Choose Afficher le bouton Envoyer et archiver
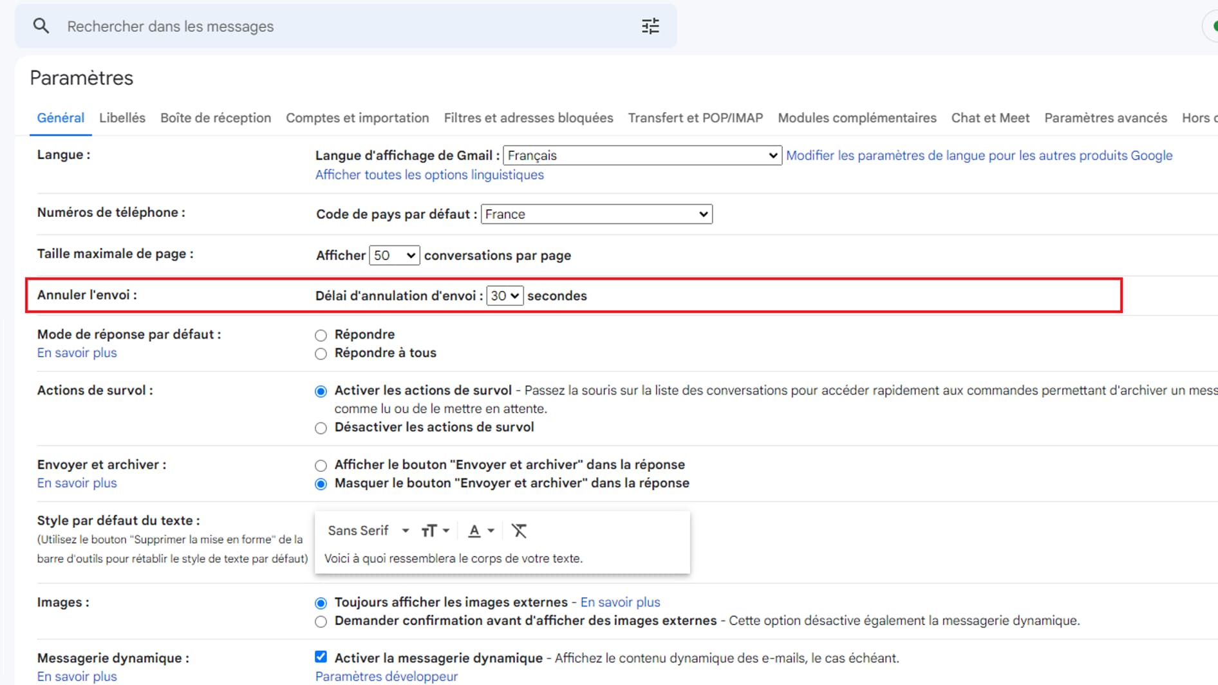The width and height of the screenshot is (1218, 685). pyautogui.click(x=321, y=465)
